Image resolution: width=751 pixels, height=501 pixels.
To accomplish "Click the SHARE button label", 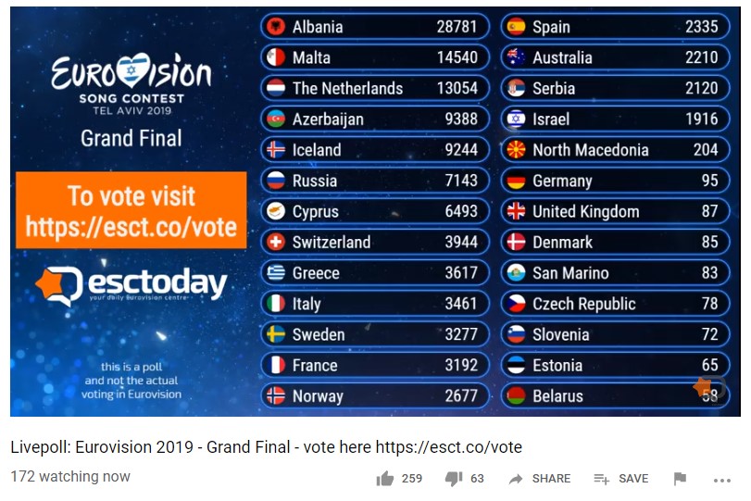I will coord(551,479).
